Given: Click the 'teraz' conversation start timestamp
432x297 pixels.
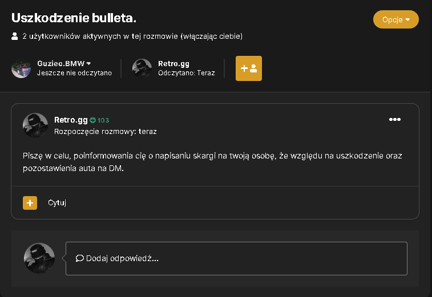Looking at the screenshot, I should [147, 132].
